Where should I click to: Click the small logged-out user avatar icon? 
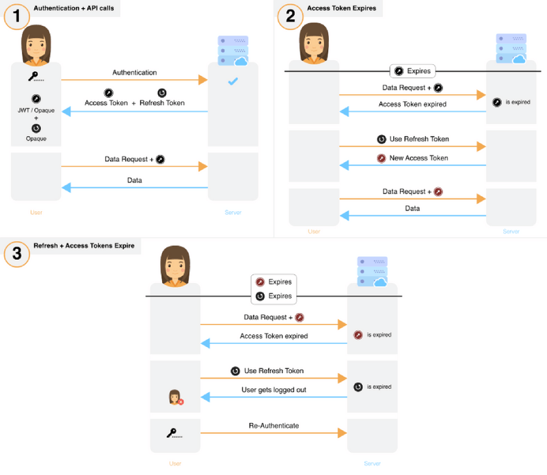pyautogui.click(x=176, y=397)
